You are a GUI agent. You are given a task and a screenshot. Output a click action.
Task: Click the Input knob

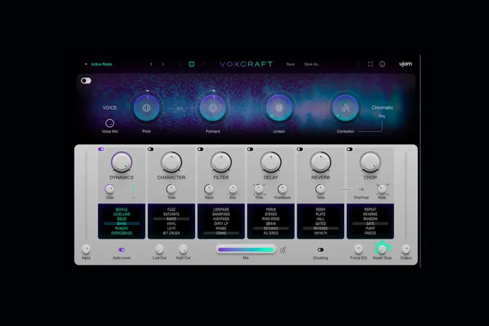pos(86,249)
